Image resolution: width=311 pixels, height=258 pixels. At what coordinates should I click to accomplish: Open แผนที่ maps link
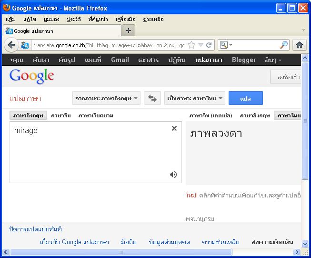click(93, 60)
